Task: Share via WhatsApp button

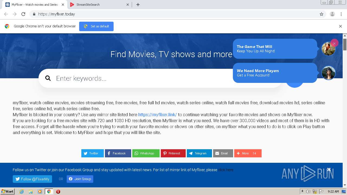Action: point(146,153)
